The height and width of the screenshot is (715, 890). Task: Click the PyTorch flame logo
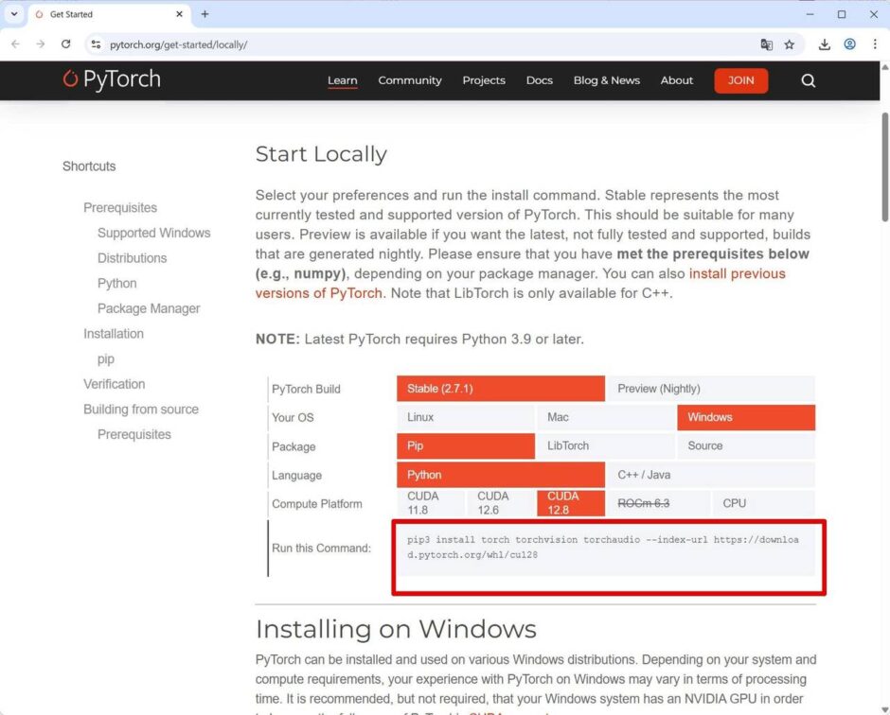[70, 78]
